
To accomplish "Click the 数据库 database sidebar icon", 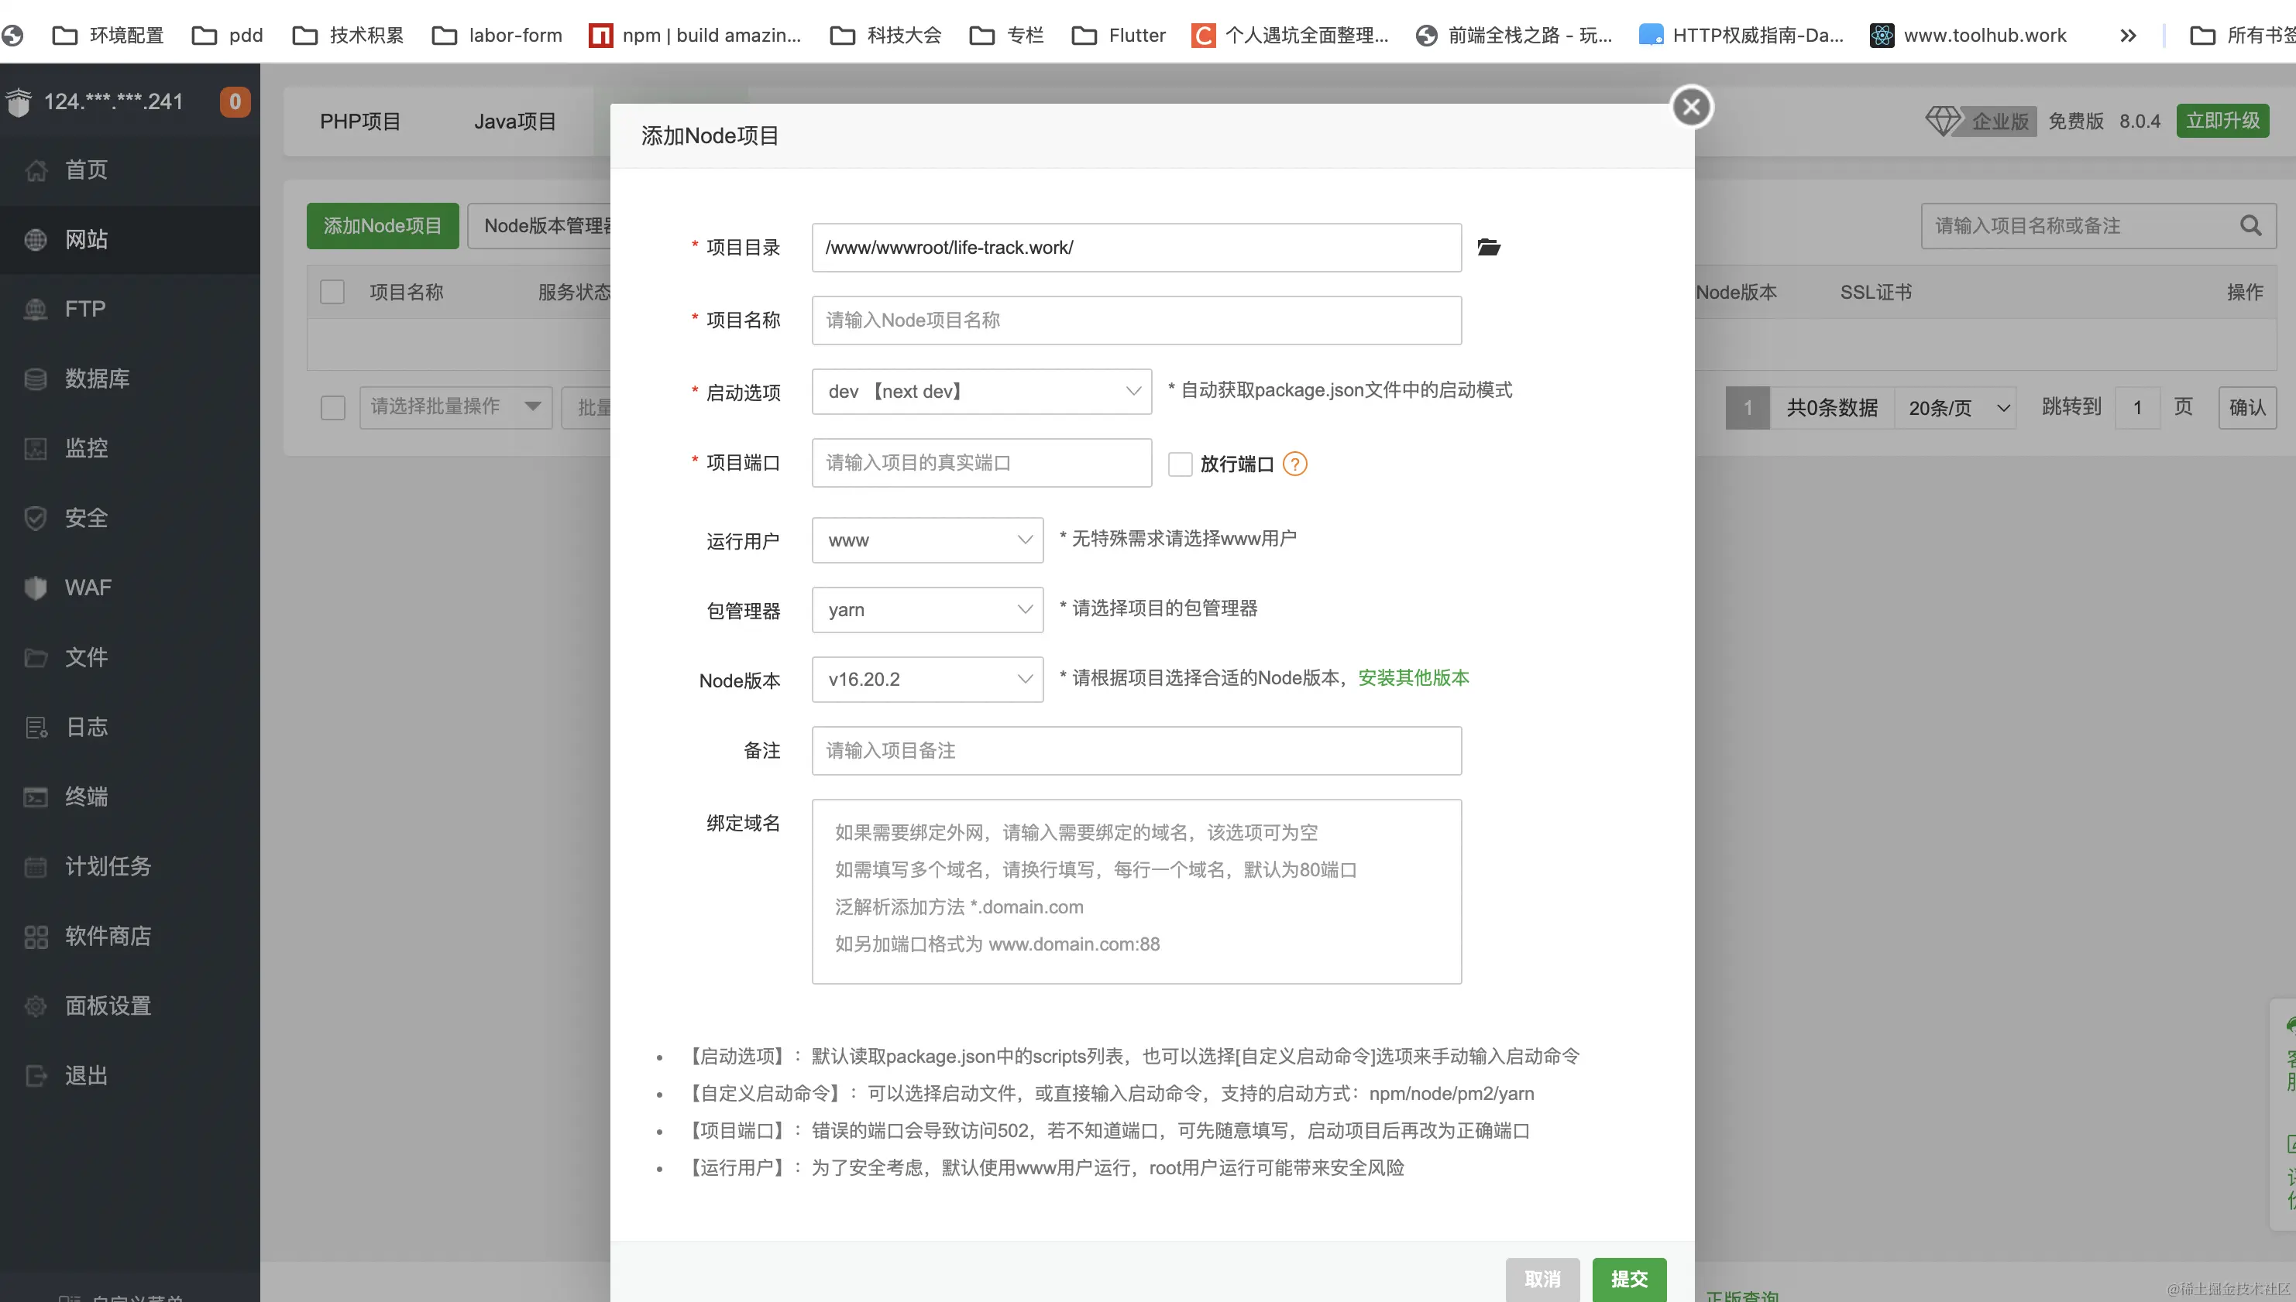I will coord(36,379).
